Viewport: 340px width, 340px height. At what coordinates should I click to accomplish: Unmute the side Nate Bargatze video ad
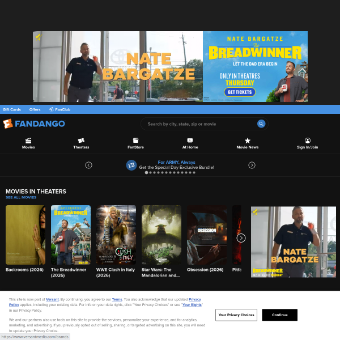(x=256, y=212)
